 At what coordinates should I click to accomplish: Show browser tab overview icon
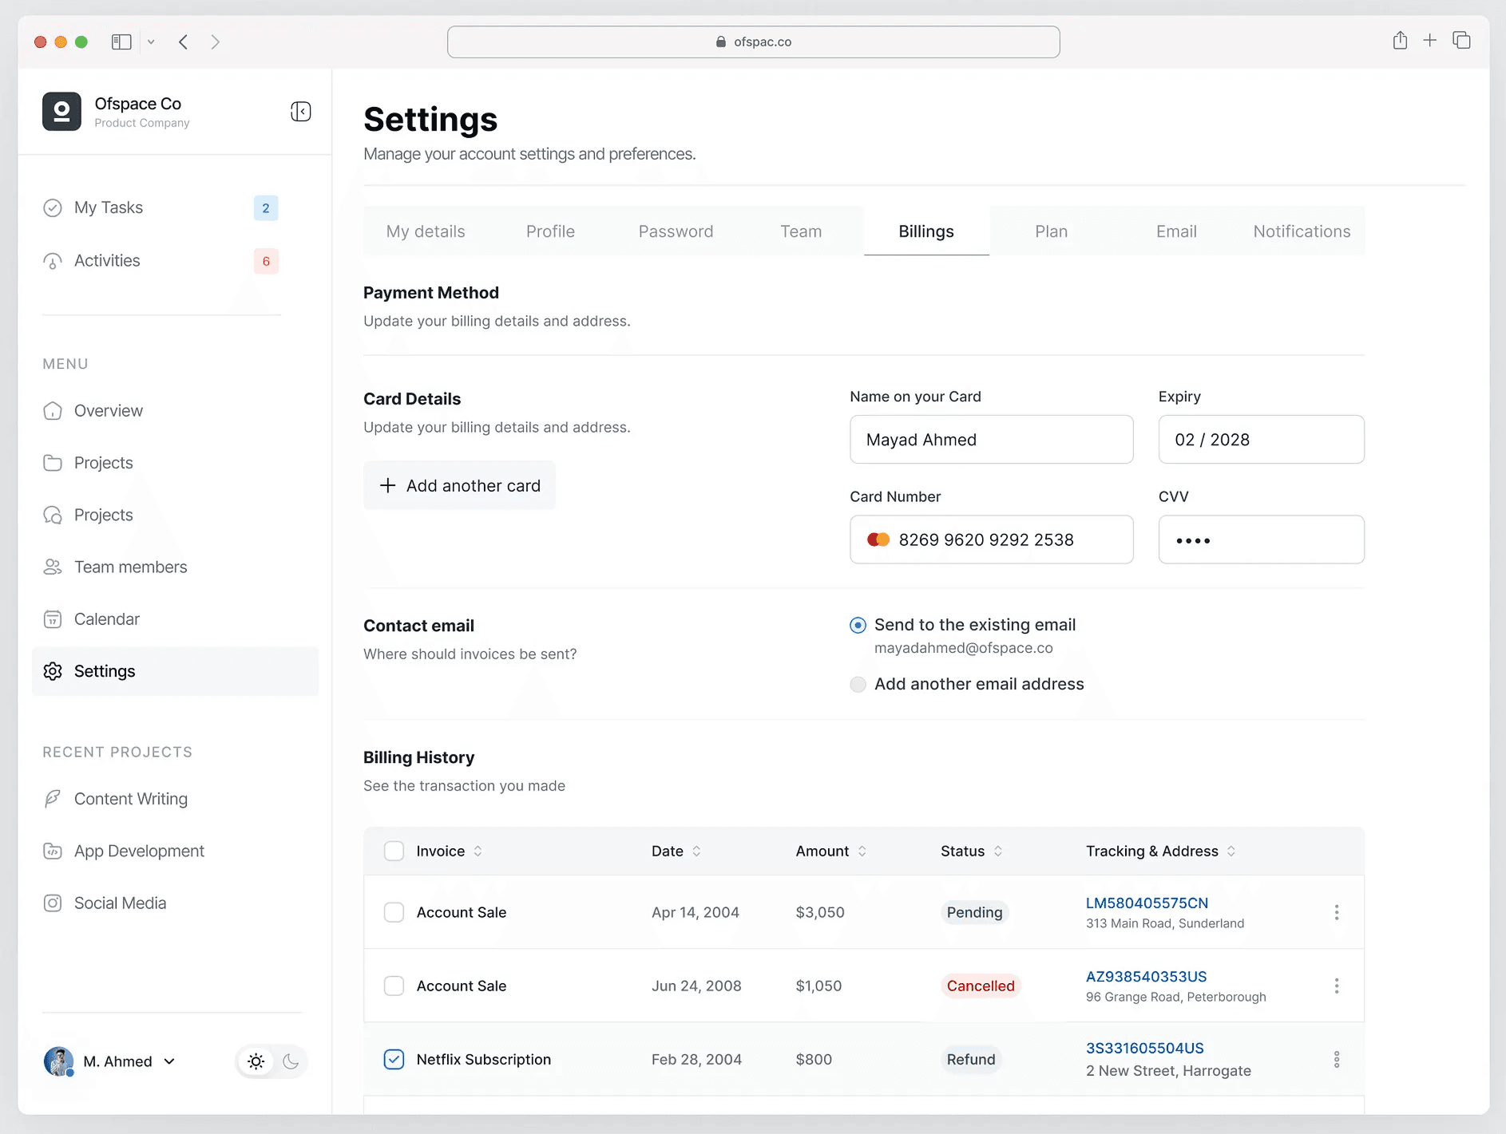click(1461, 40)
